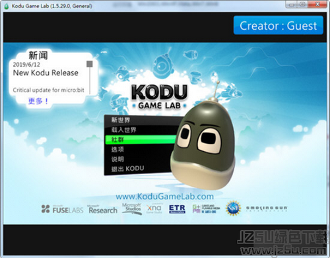Visit the www.KoduGameLab.com link

click(x=164, y=197)
